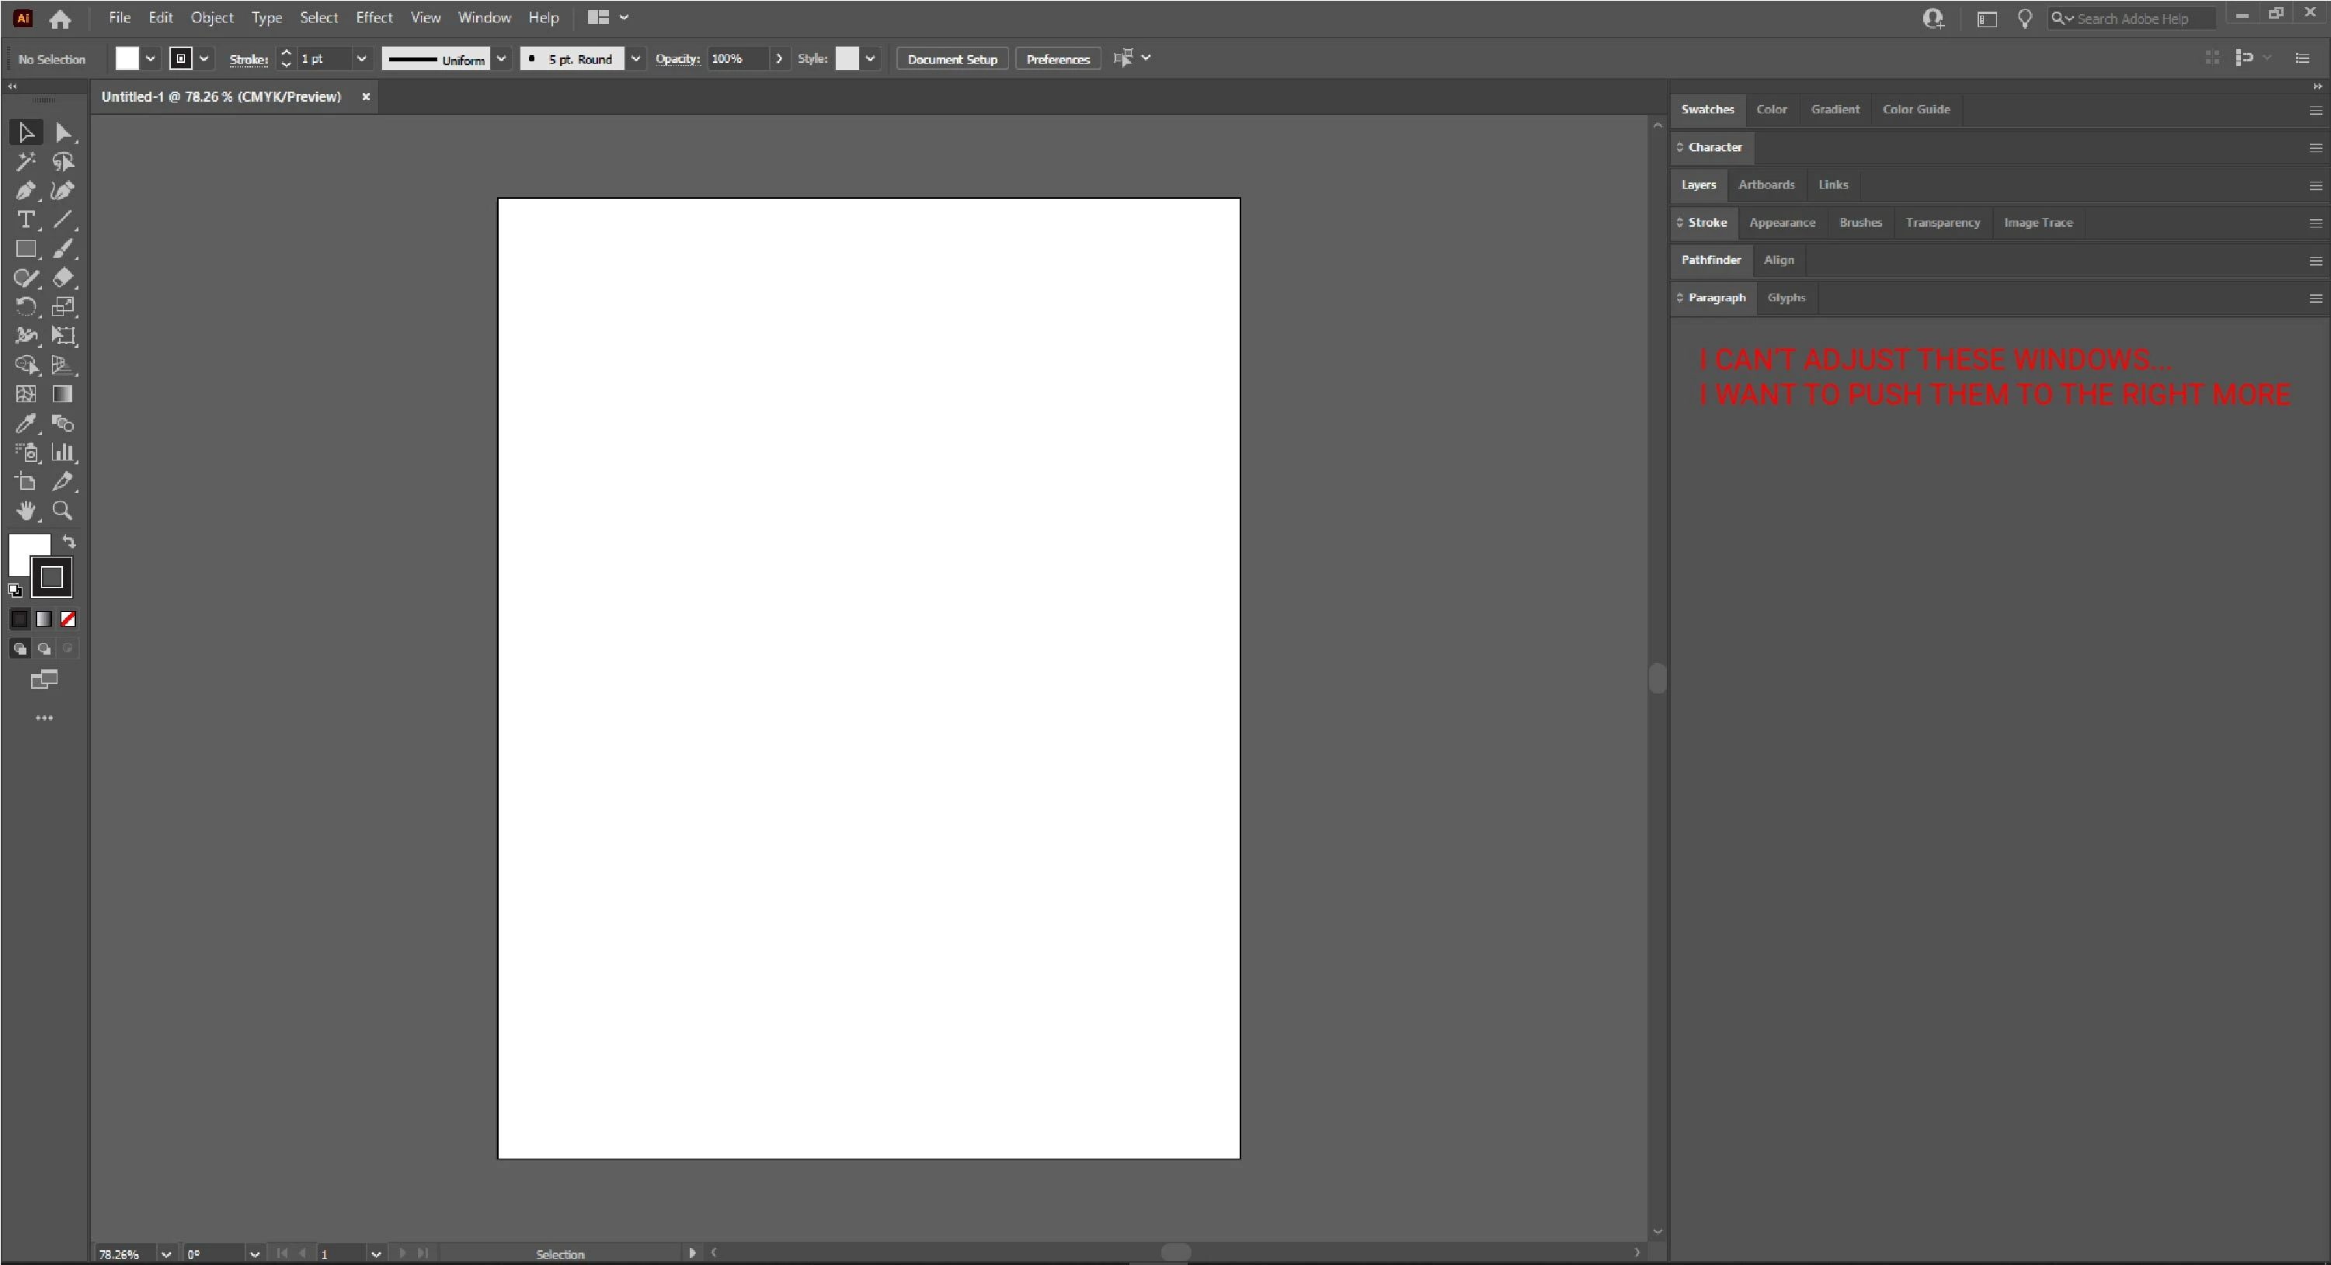Open the Stroke weight dropdown
This screenshot has width=2331, height=1265.
click(361, 59)
